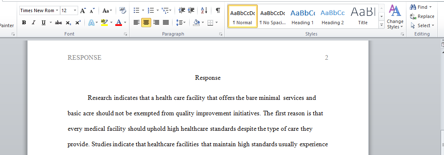444x155 pixels.
Task: Apply Title style
Action: pyautogui.click(x=363, y=16)
